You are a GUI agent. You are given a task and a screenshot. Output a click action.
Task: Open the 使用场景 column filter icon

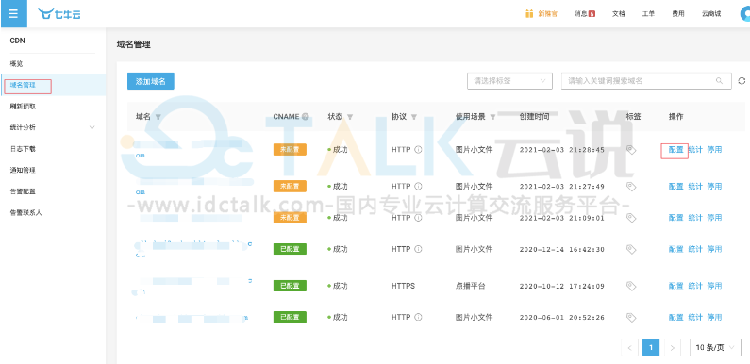492,117
